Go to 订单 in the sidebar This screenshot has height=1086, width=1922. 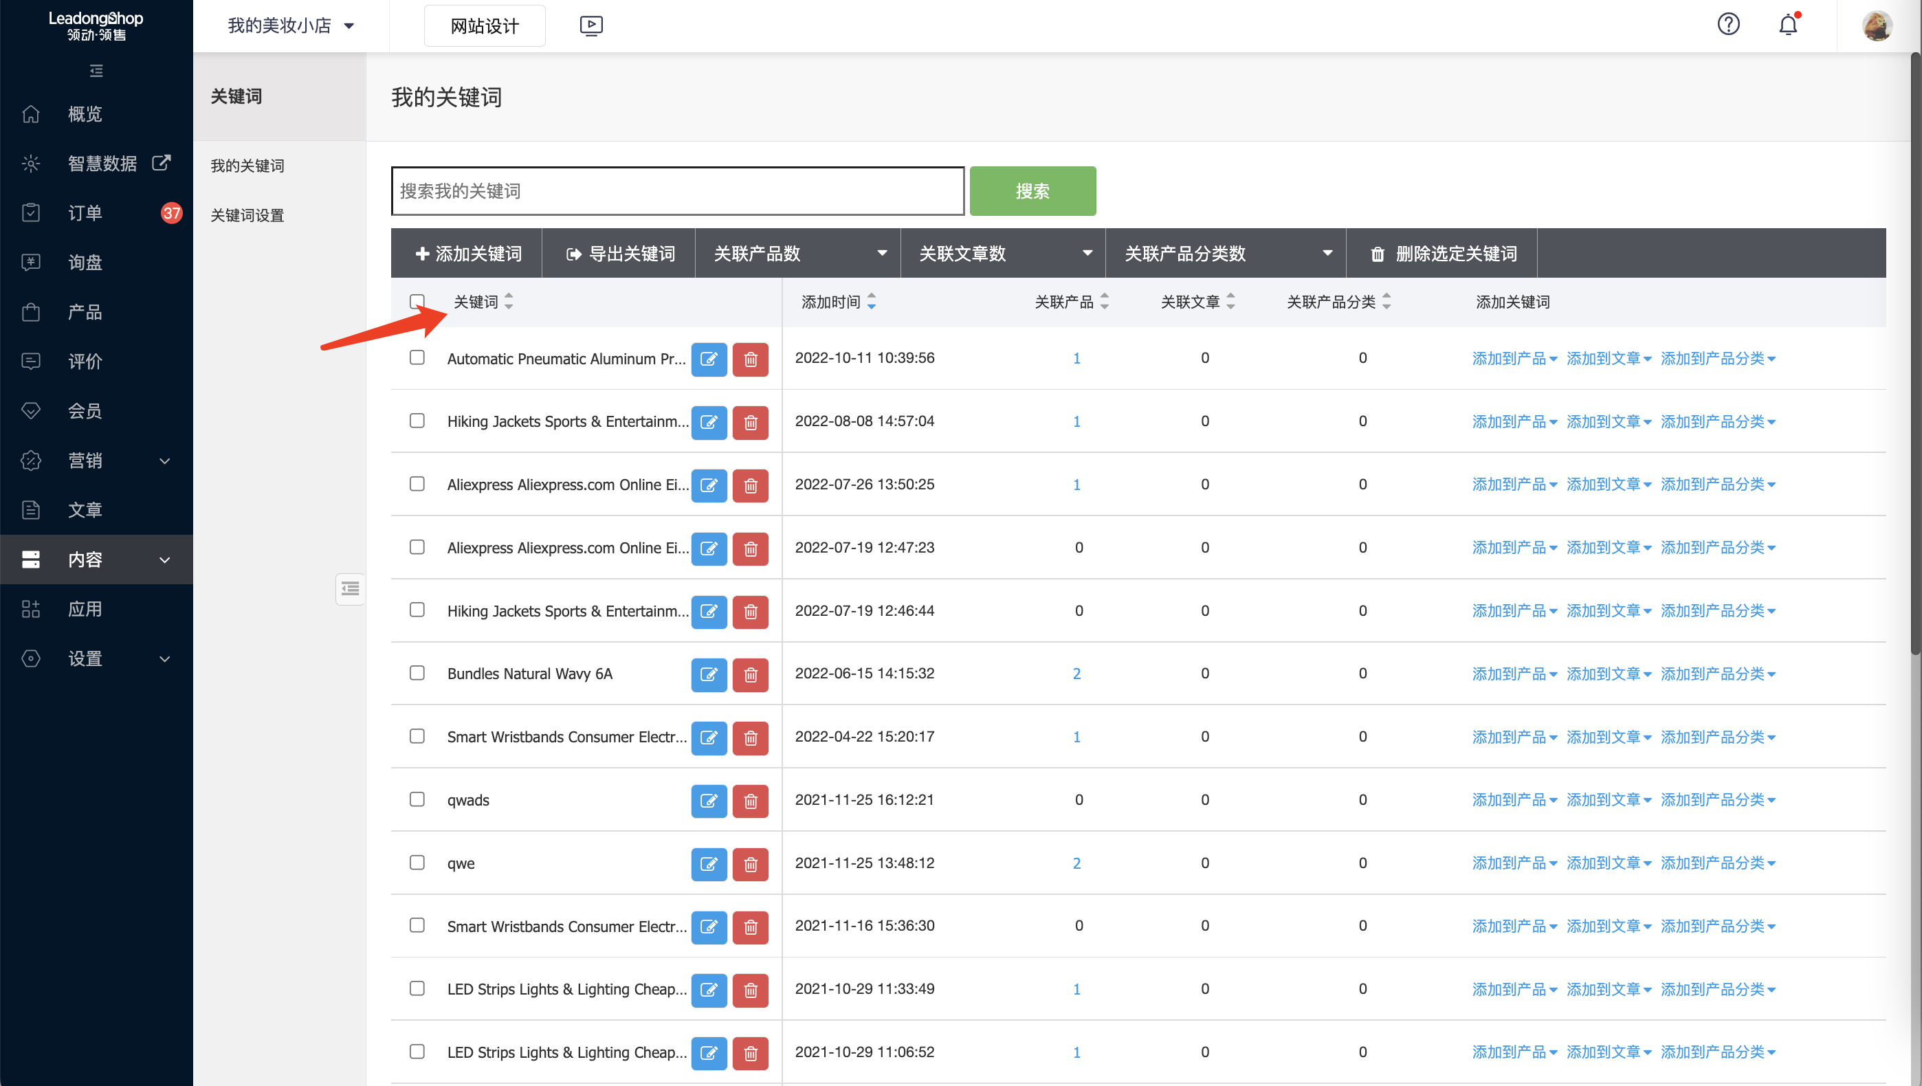point(85,213)
